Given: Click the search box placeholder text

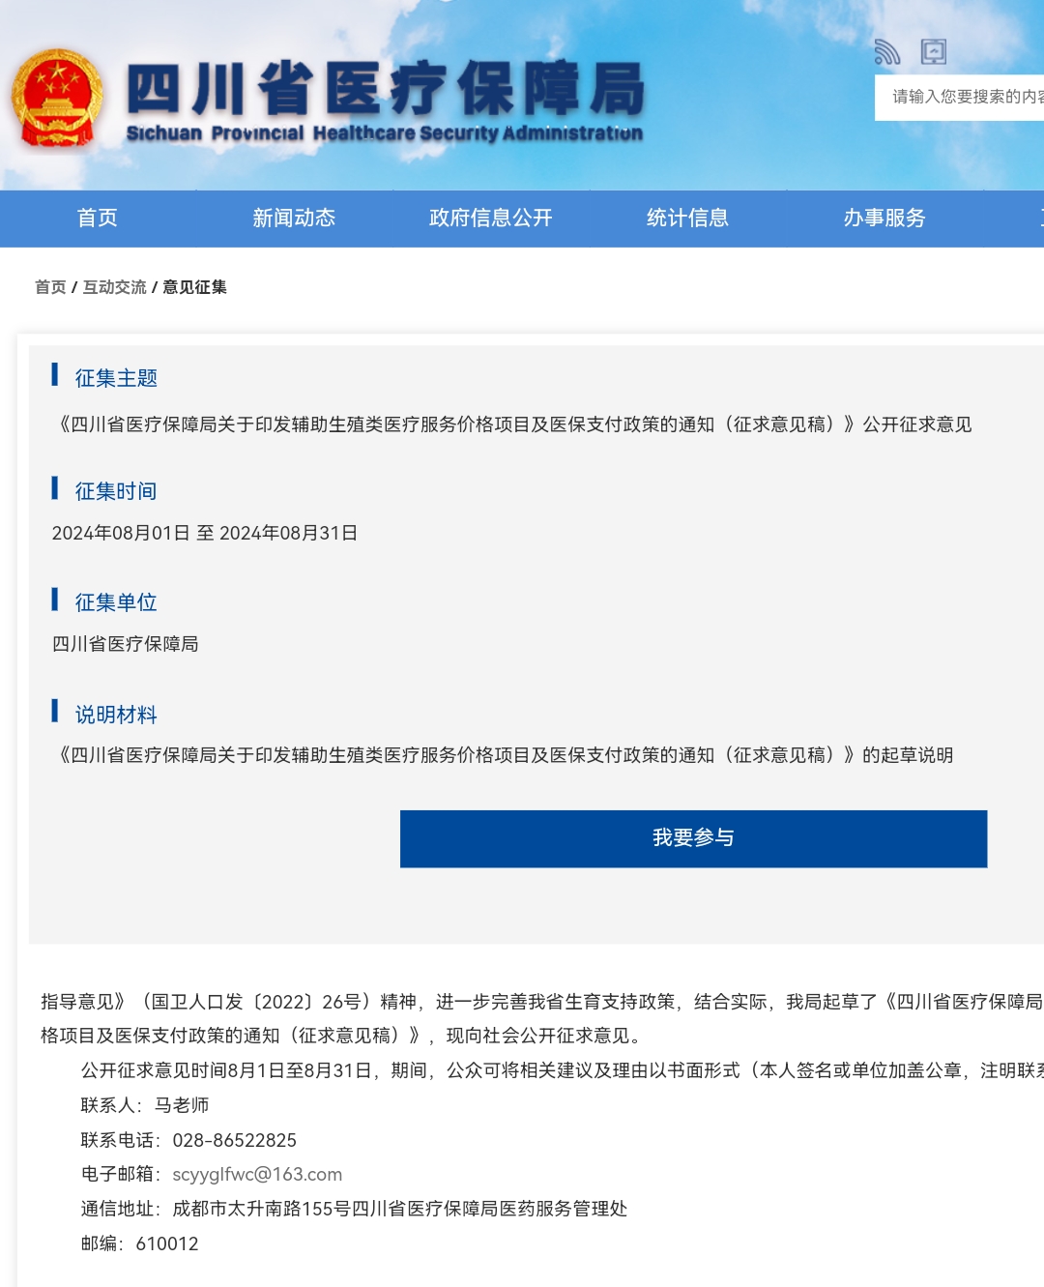Looking at the screenshot, I should point(965,97).
